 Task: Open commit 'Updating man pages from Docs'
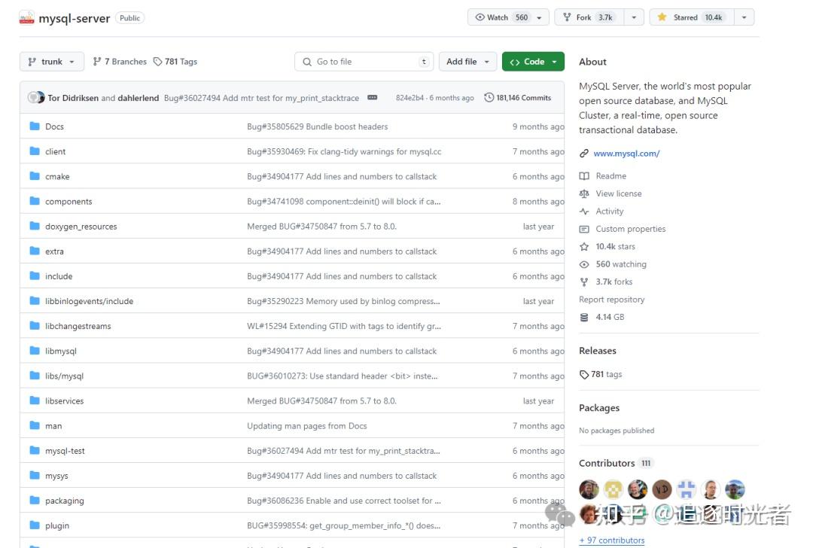tap(307, 425)
